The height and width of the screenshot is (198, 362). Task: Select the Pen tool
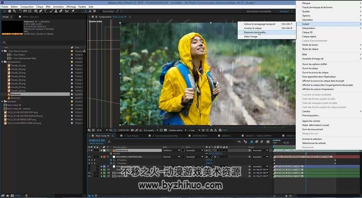41,11
